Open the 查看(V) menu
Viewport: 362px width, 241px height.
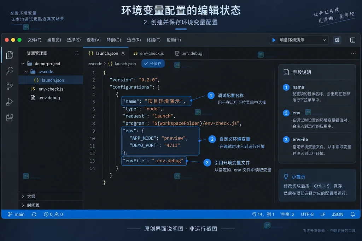click(94, 40)
